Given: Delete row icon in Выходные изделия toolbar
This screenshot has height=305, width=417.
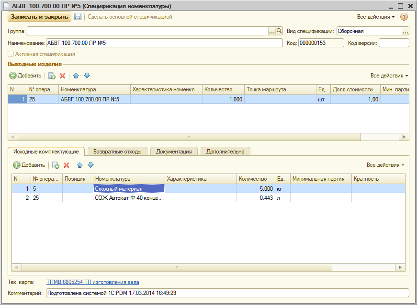Looking at the screenshot, I should [x=63, y=76].
